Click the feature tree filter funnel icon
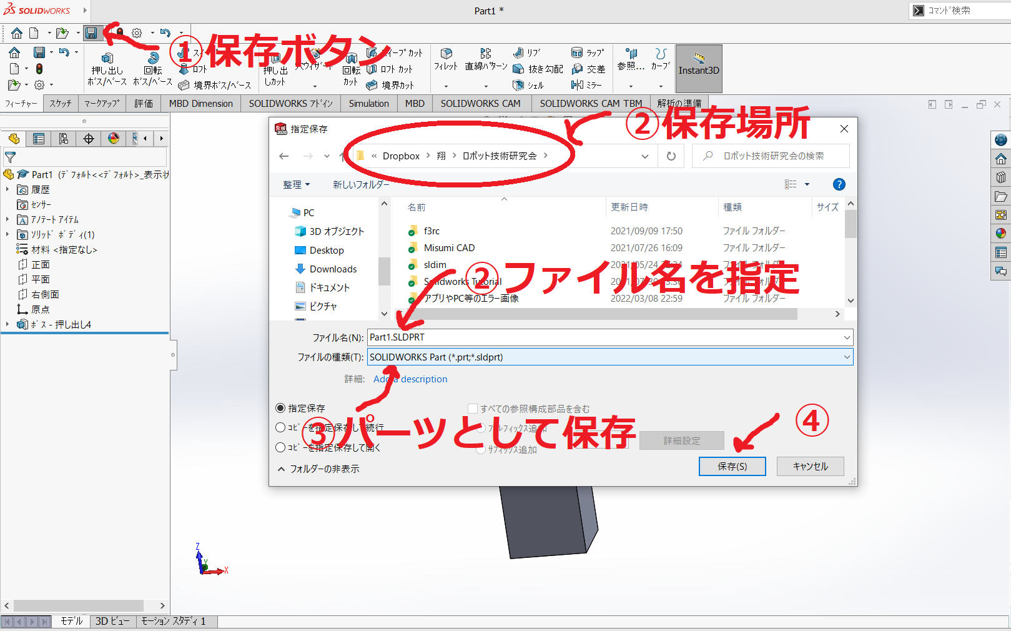Image resolution: width=1011 pixels, height=631 pixels. pos(10,157)
